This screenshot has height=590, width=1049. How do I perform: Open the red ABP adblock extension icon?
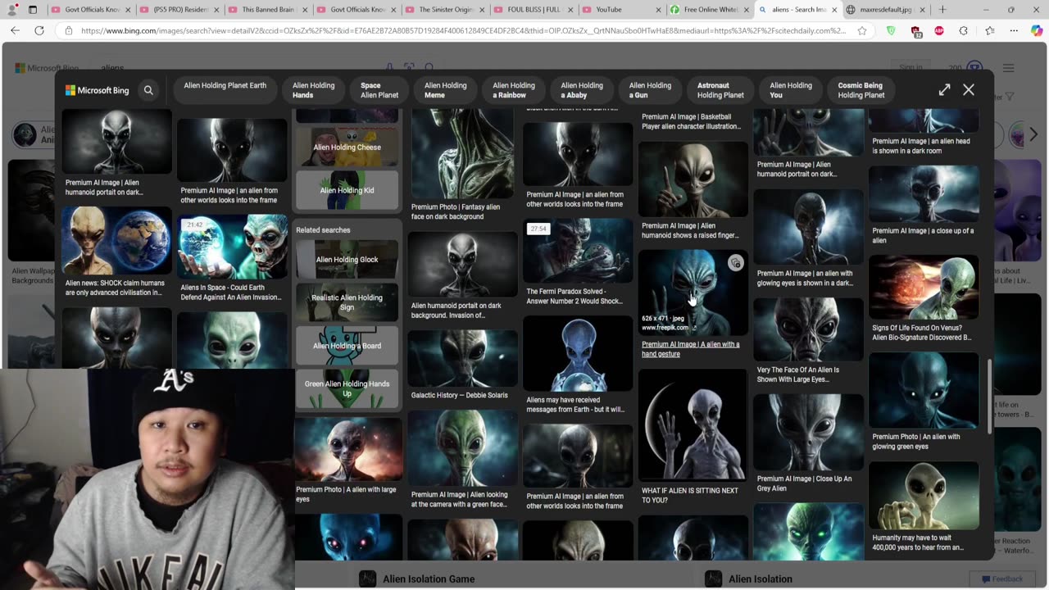tap(939, 30)
